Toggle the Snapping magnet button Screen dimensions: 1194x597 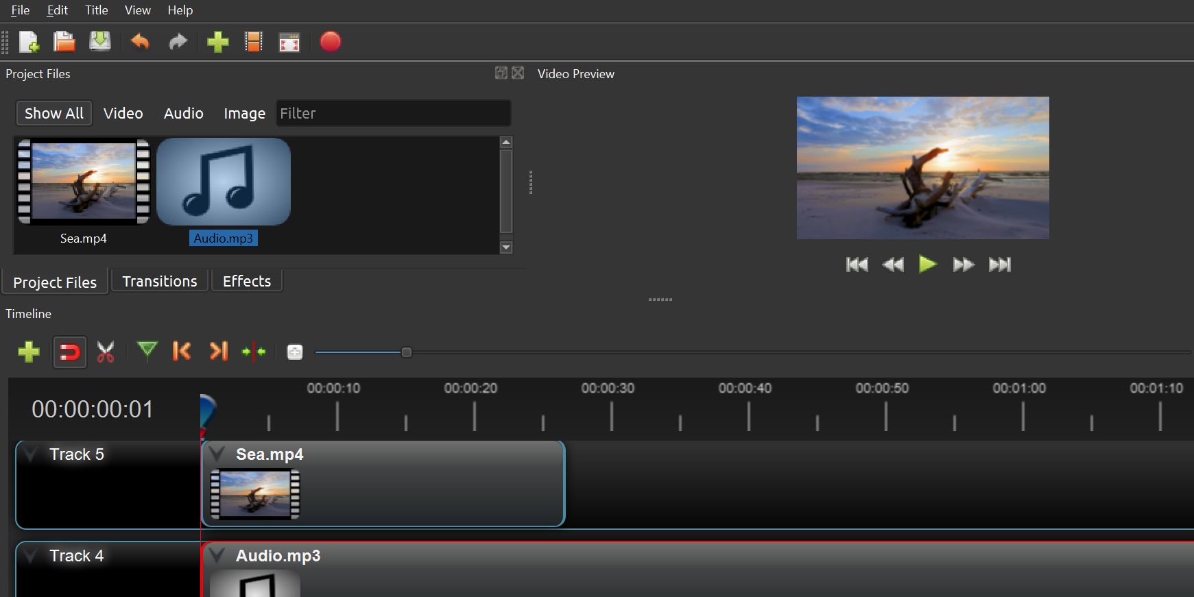69,352
